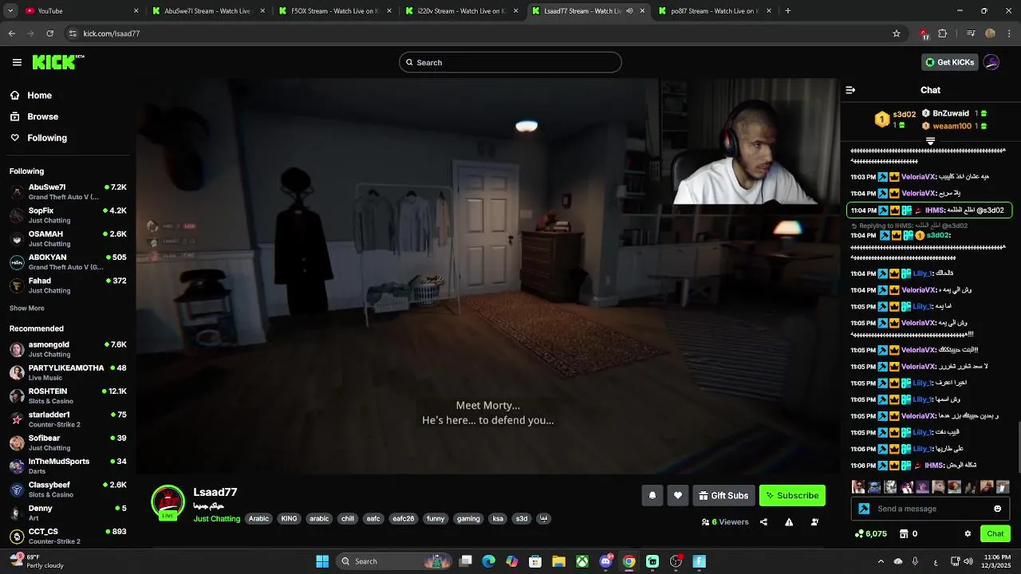This screenshot has height=574, width=1021.
Task: Click the eafc26 tag
Action: pyautogui.click(x=404, y=519)
